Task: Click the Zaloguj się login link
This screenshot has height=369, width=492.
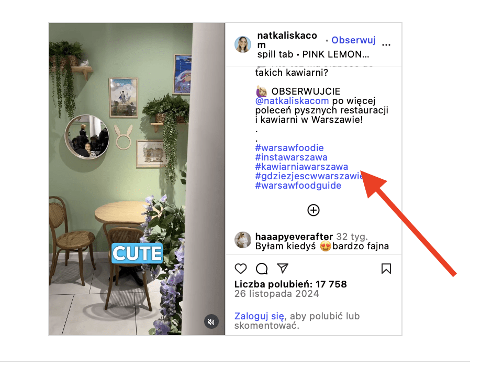Action: coord(259,316)
